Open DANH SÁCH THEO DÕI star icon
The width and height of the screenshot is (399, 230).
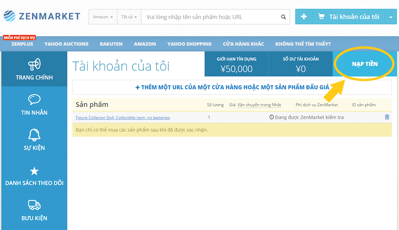(x=34, y=171)
